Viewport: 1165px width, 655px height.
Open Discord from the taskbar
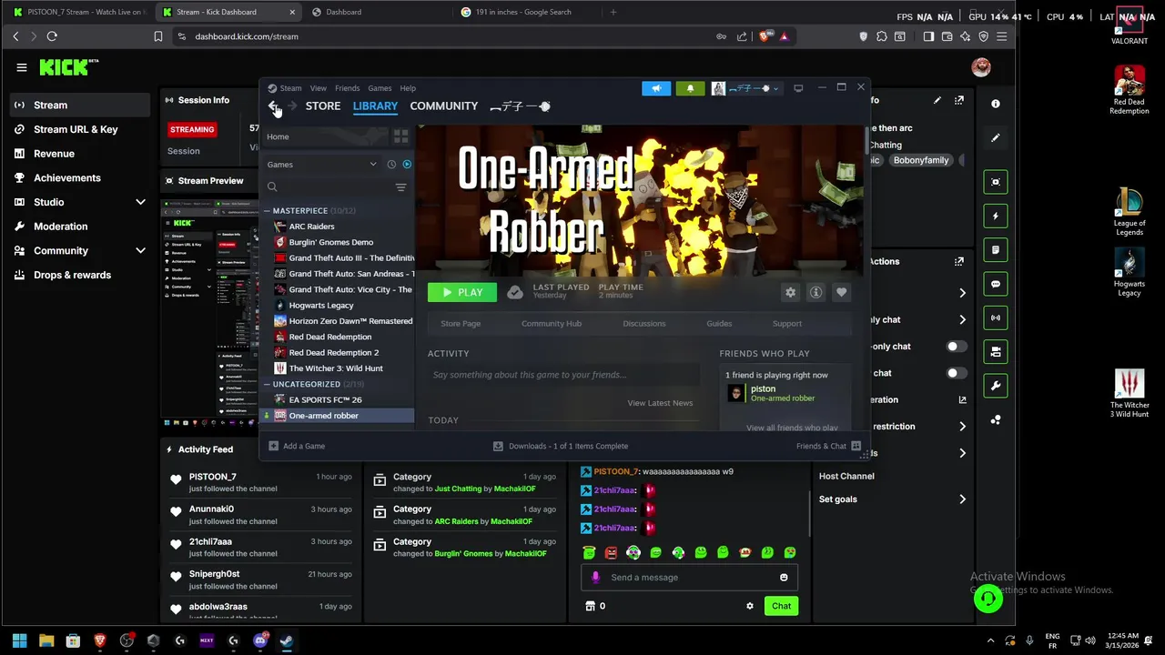click(x=259, y=640)
